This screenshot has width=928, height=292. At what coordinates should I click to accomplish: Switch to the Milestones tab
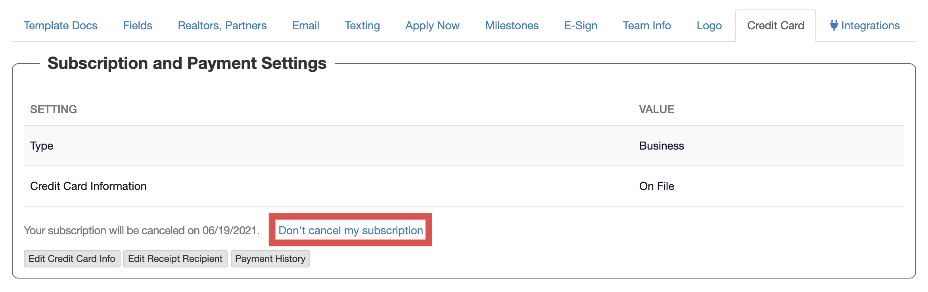[x=512, y=26]
